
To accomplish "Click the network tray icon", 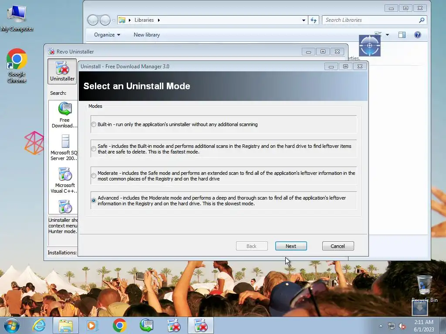I will tap(392, 326).
